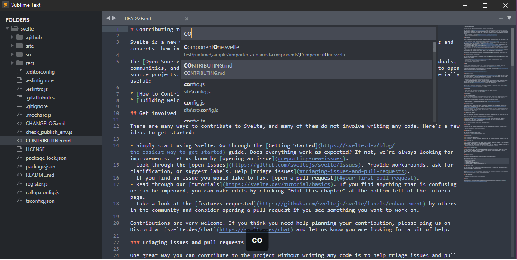Click the register.js code icon
This screenshot has width=517, height=260.
click(x=19, y=184)
